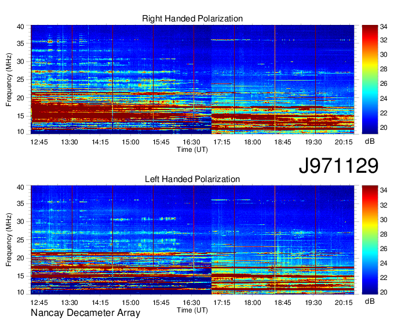This screenshot has width=394, height=320.
Task: Click 19:30 time tick under Right Handed plot
Action: pos(313,142)
